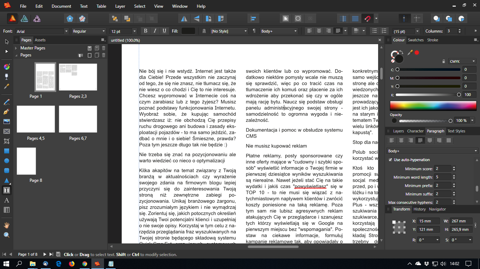480x269 pixels.
Task: Select the Artistic Text tool
Action: [x=6, y=200]
